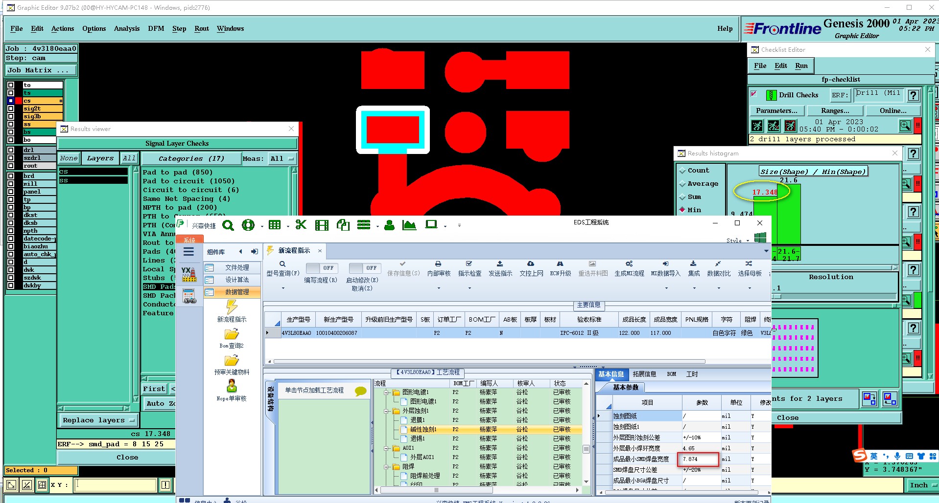Click the film strip icon in EDS toolbar
Viewport: 939px width, 503px height.
322,225
